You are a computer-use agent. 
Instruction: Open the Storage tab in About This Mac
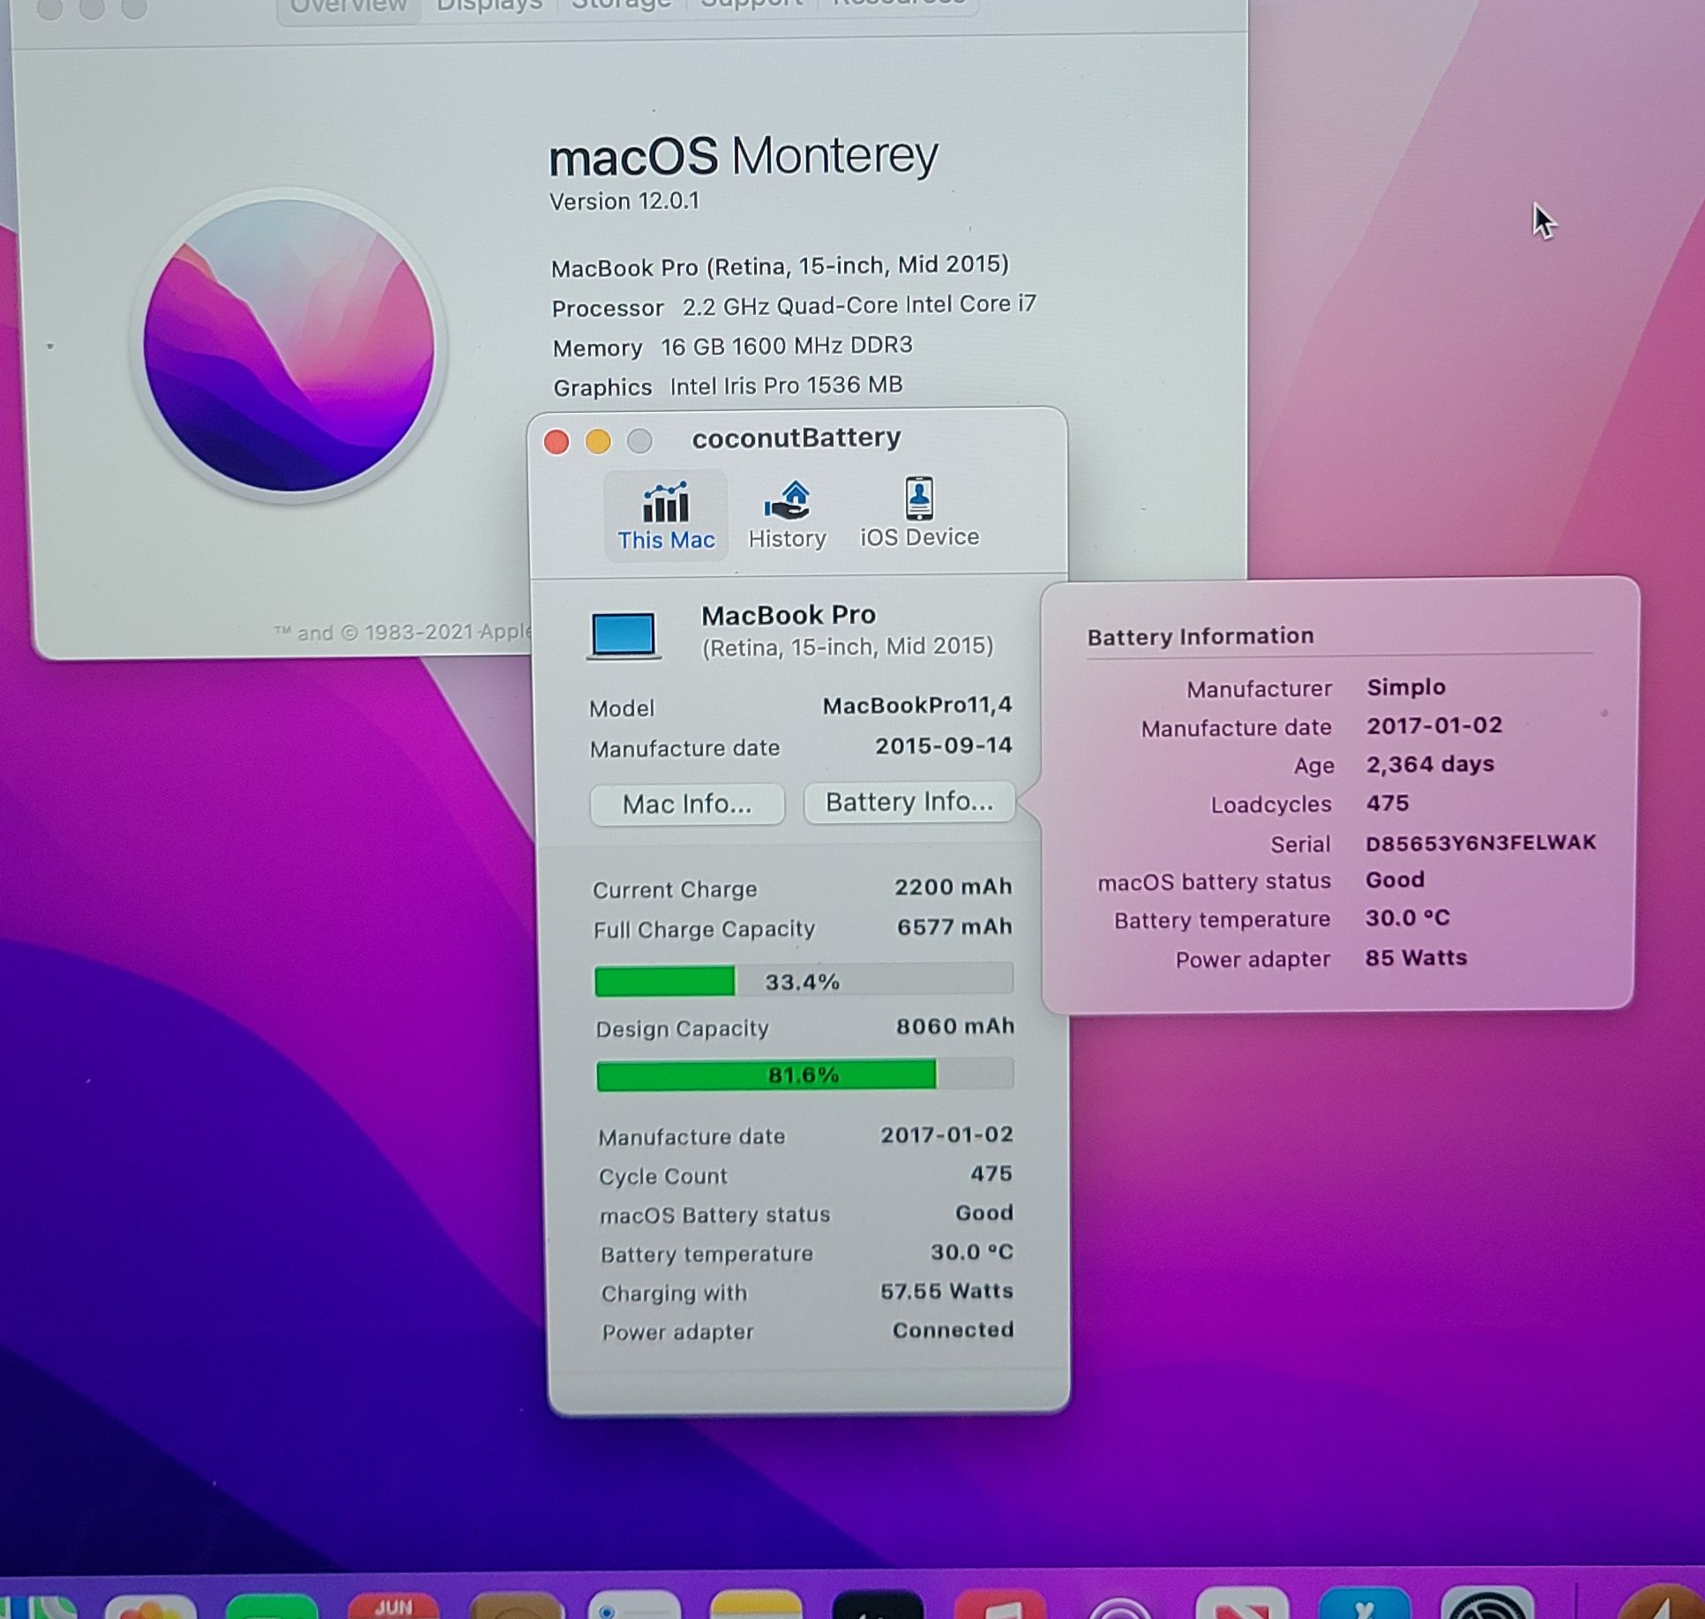621,6
